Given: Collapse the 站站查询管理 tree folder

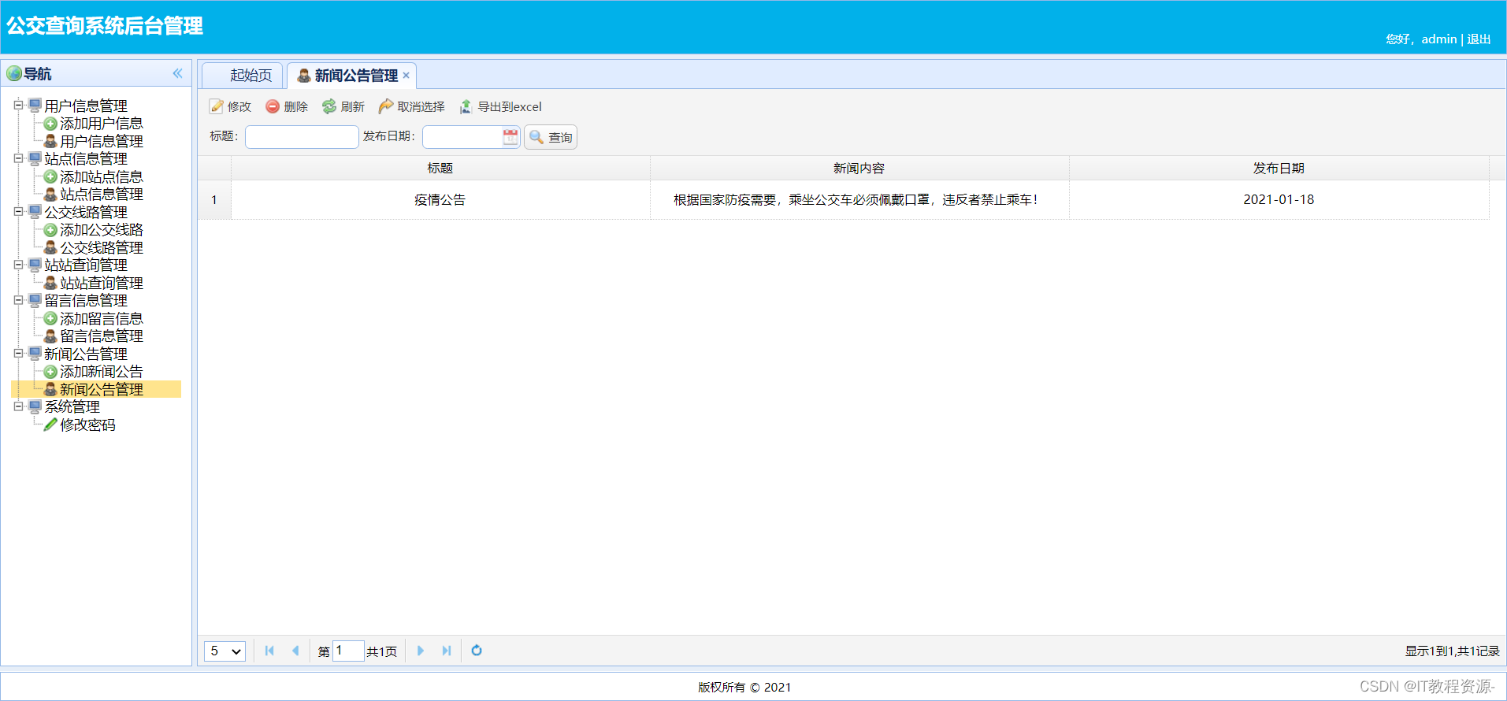Looking at the screenshot, I should tap(18, 265).
